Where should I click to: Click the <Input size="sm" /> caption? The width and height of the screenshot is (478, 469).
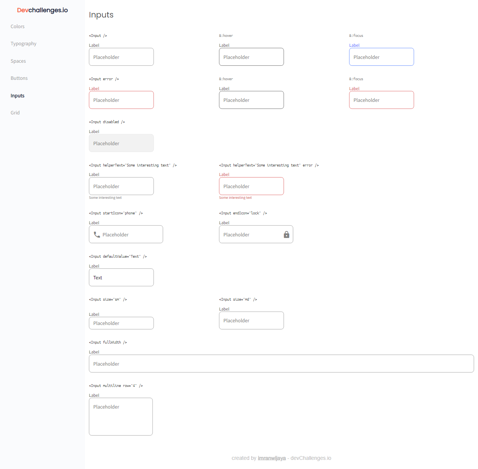[x=108, y=299]
